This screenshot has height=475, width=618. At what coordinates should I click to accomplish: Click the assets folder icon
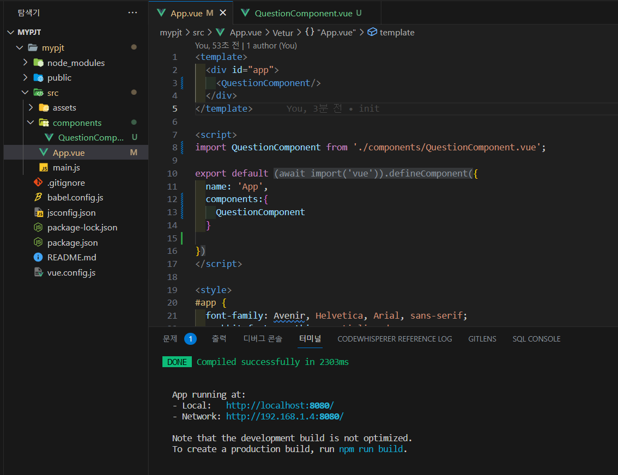tap(44, 107)
